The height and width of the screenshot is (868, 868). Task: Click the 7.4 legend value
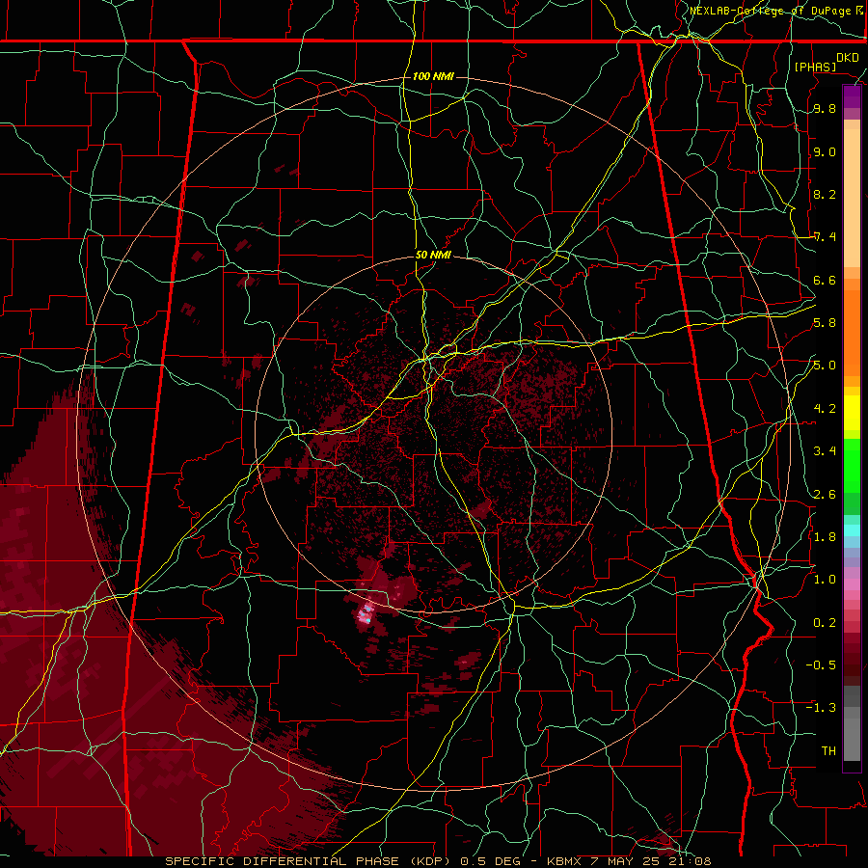pos(825,237)
